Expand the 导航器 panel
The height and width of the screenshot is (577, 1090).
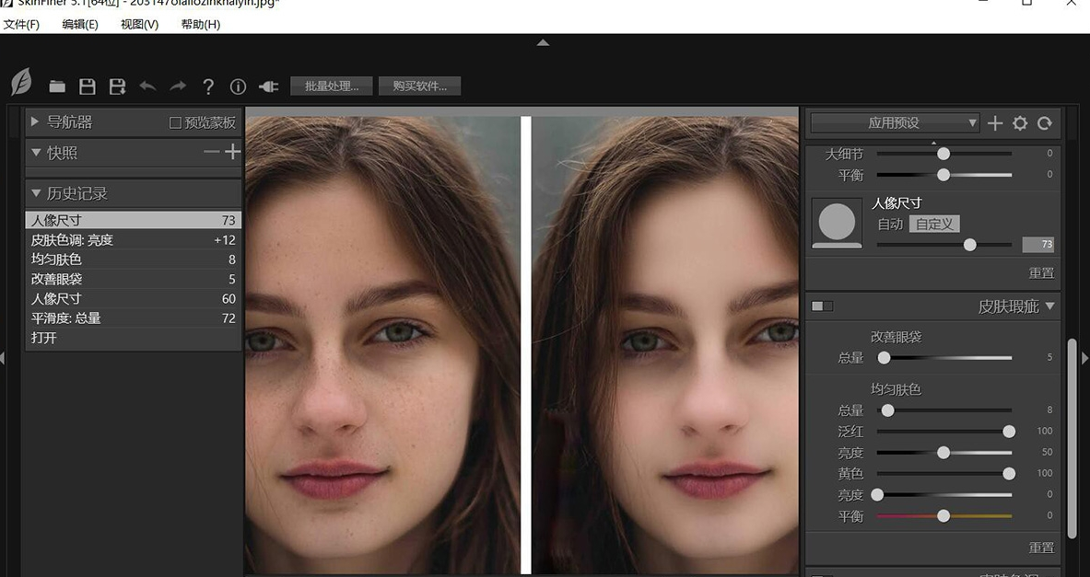pyautogui.click(x=35, y=122)
